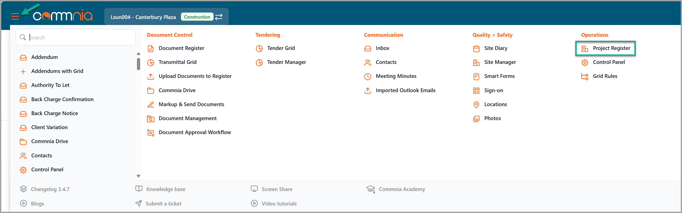Click the Document Approval Workflow icon

click(150, 133)
